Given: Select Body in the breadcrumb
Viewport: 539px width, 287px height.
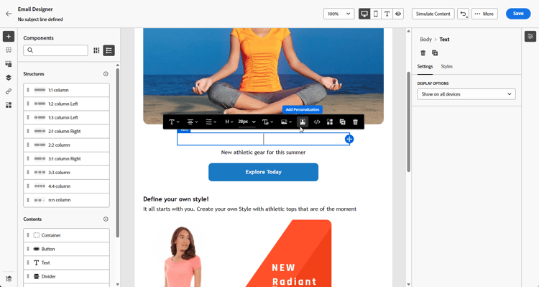Looking at the screenshot, I should point(425,40).
